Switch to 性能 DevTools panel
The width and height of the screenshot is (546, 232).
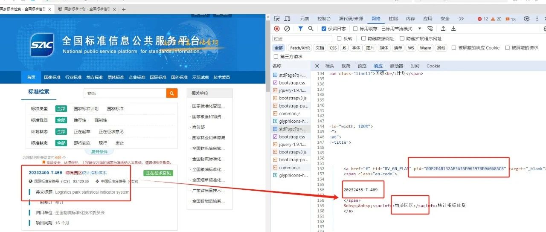point(393,19)
